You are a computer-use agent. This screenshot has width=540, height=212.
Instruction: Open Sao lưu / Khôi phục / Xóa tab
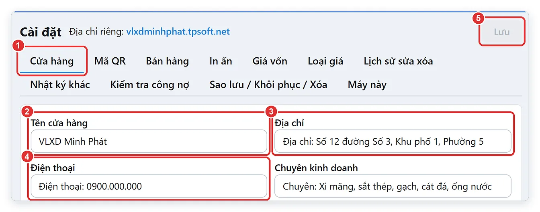pyautogui.click(x=268, y=85)
